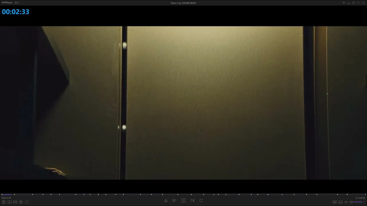Mute the audio with the speaker icon
The width and height of the screenshot is (367, 206).
pyautogui.click(x=351, y=202)
